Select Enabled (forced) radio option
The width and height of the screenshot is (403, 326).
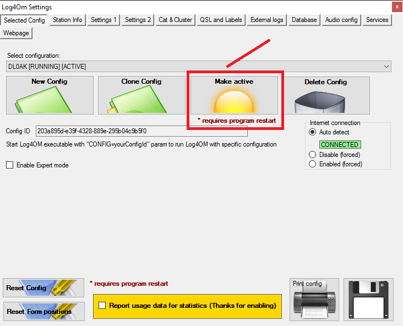[x=312, y=164]
